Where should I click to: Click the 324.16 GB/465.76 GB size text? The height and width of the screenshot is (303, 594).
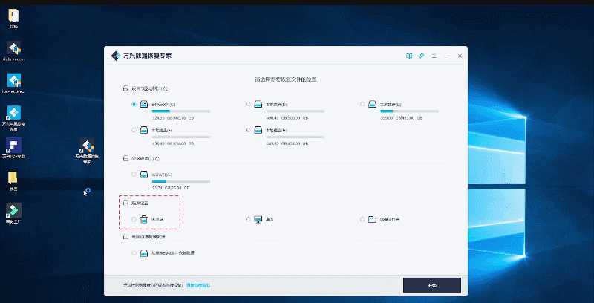click(x=173, y=118)
